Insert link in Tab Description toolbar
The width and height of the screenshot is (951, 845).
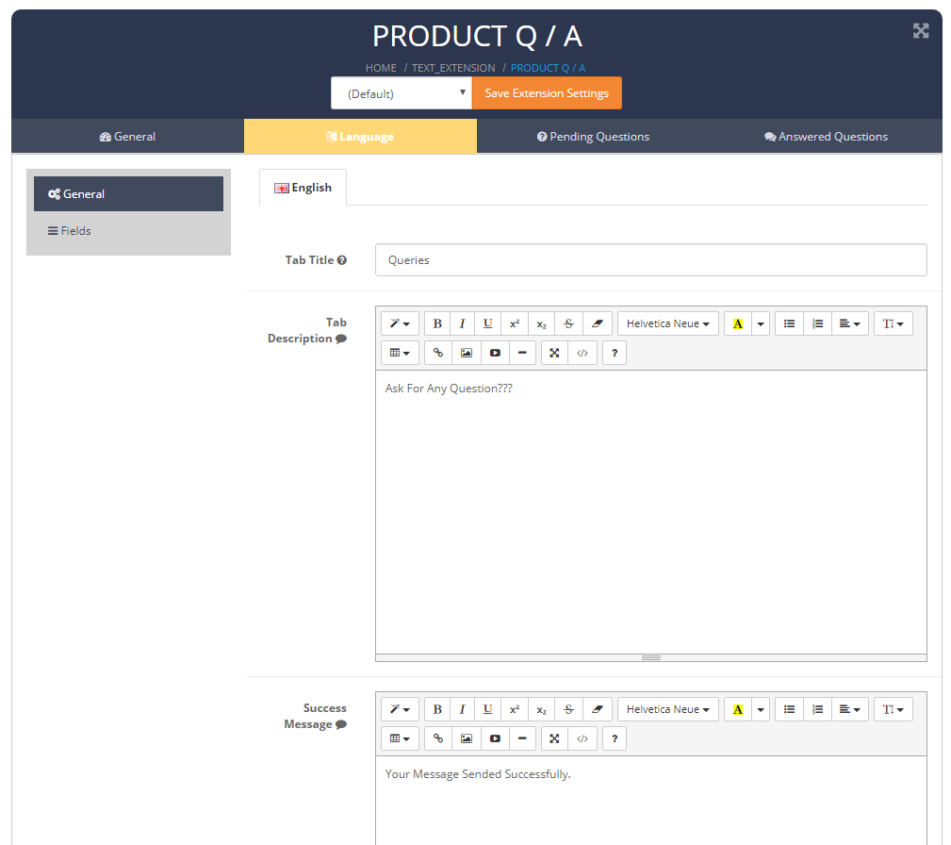coord(438,353)
